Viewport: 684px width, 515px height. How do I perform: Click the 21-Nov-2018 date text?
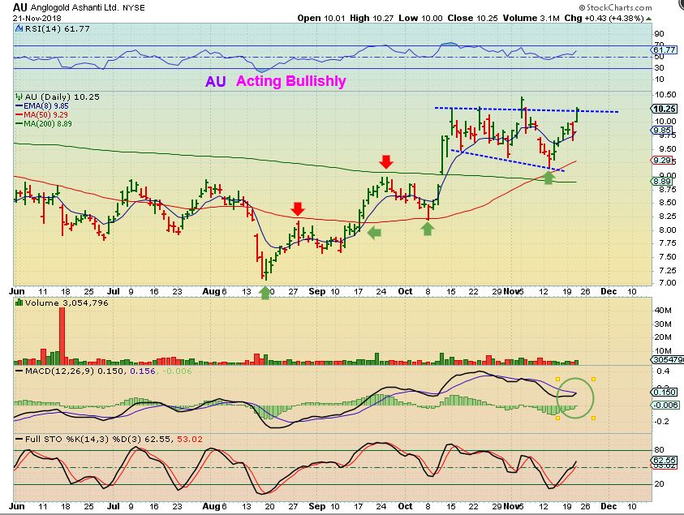point(37,19)
